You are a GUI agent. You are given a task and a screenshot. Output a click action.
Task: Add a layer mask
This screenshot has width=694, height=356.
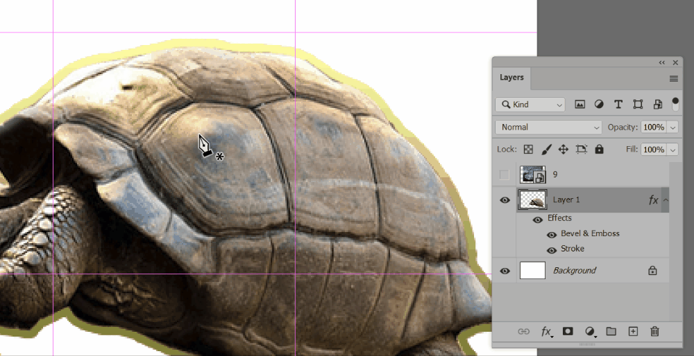coord(568,331)
